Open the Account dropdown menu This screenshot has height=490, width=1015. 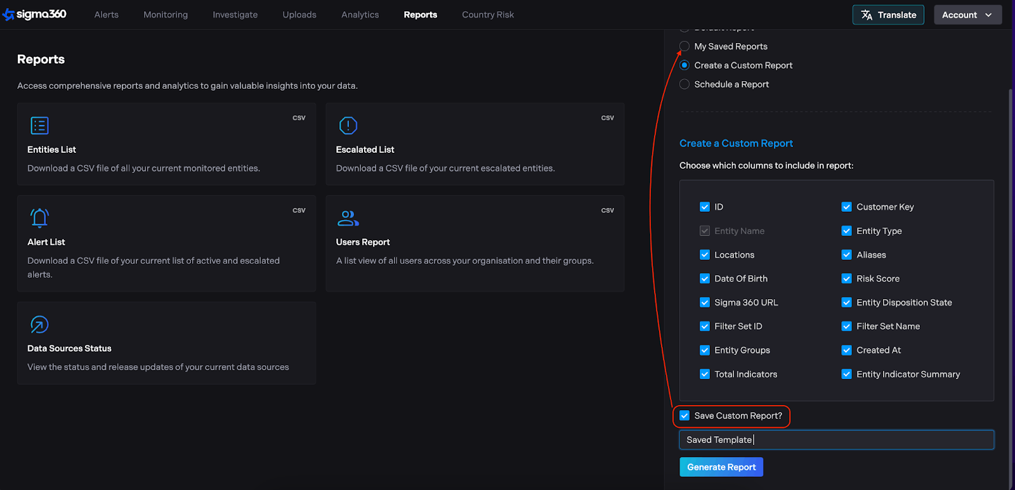967,15
